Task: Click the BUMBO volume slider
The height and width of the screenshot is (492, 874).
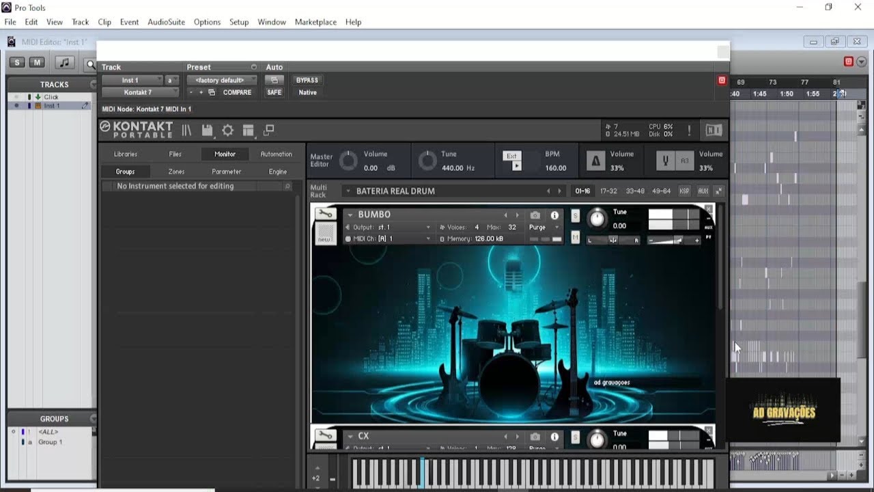Action: click(x=673, y=240)
